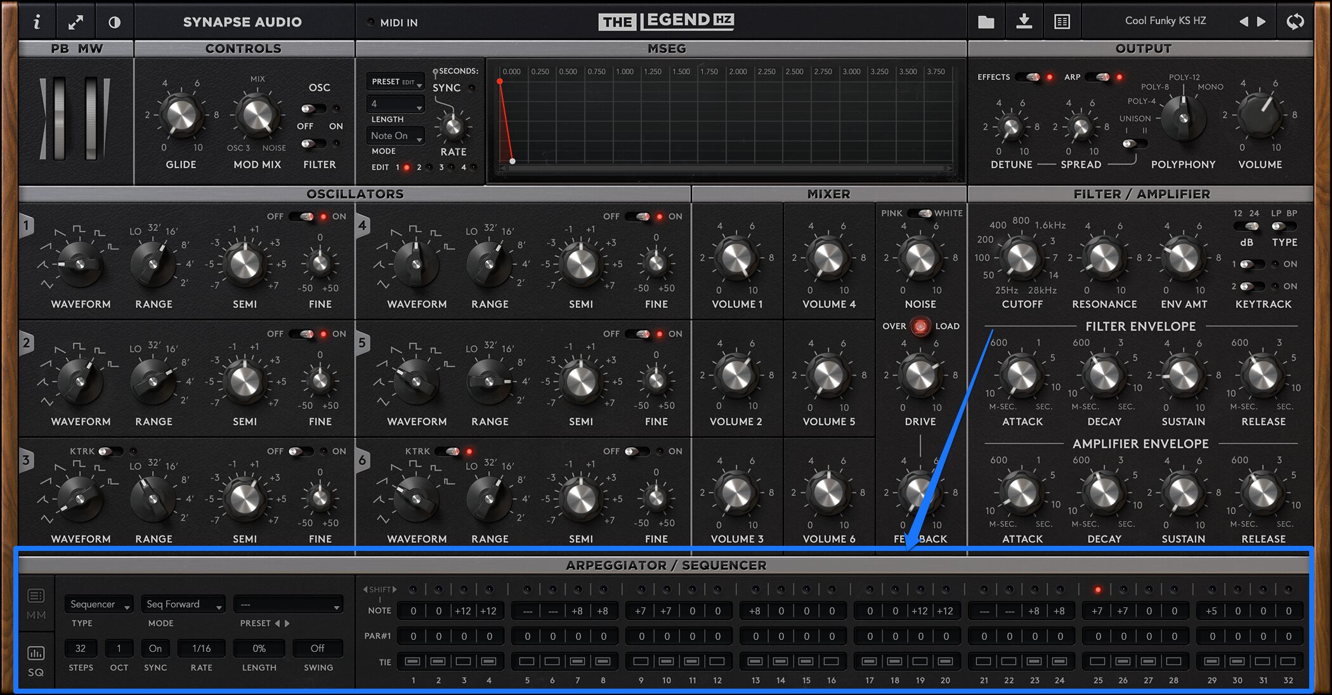The height and width of the screenshot is (695, 1332).
Task: Click the POLYPHONY selector knob
Action: [x=1183, y=118]
